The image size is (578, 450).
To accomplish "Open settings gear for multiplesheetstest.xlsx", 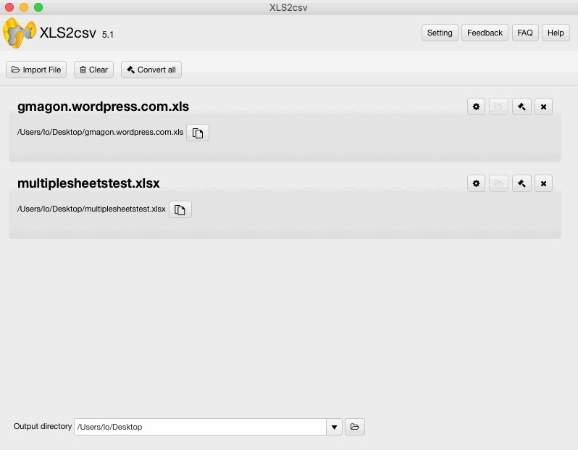I will [476, 183].
